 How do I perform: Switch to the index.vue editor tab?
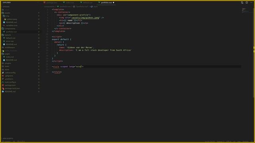(69, 3)
